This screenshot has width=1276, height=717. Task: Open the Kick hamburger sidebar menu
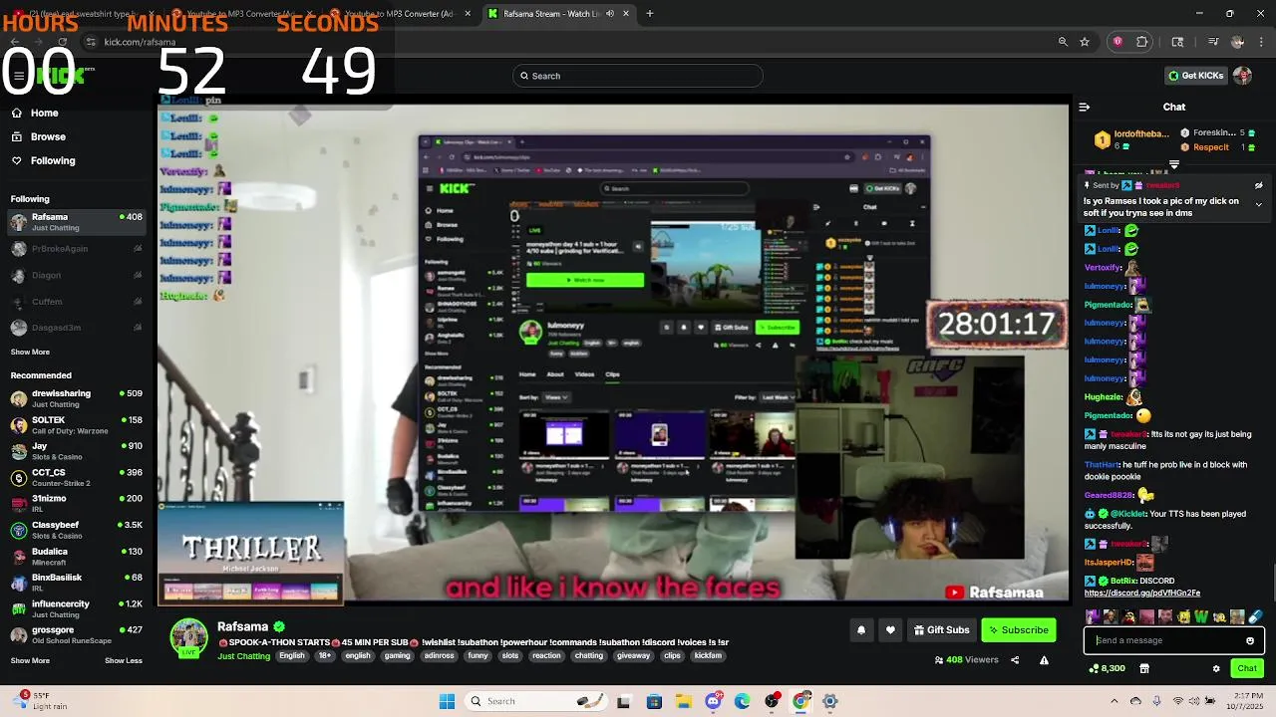tap(18, 76)
